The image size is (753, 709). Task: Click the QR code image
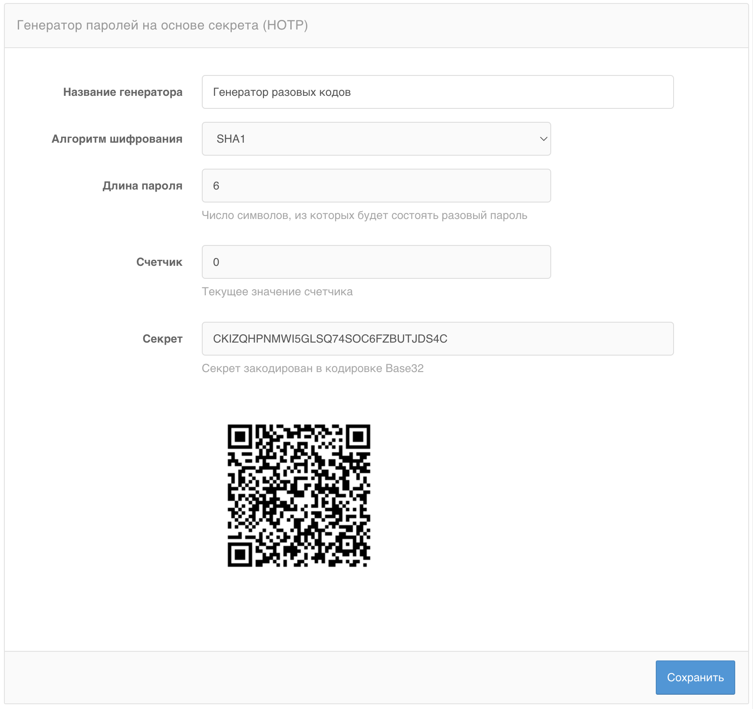[x=299, y=495]
